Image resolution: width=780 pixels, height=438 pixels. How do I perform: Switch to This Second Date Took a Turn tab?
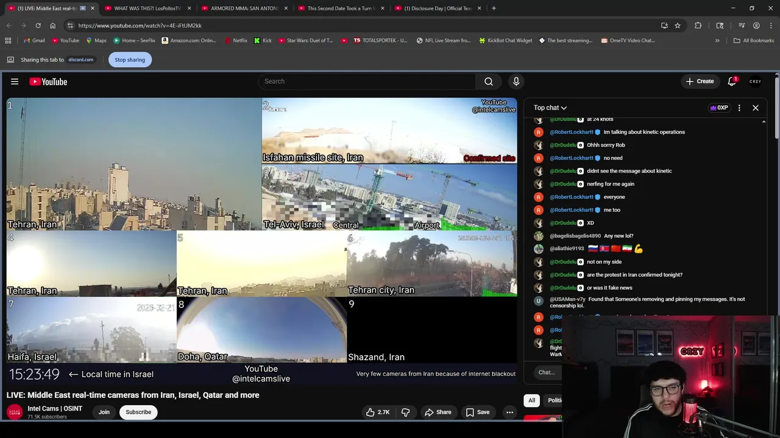340,9
